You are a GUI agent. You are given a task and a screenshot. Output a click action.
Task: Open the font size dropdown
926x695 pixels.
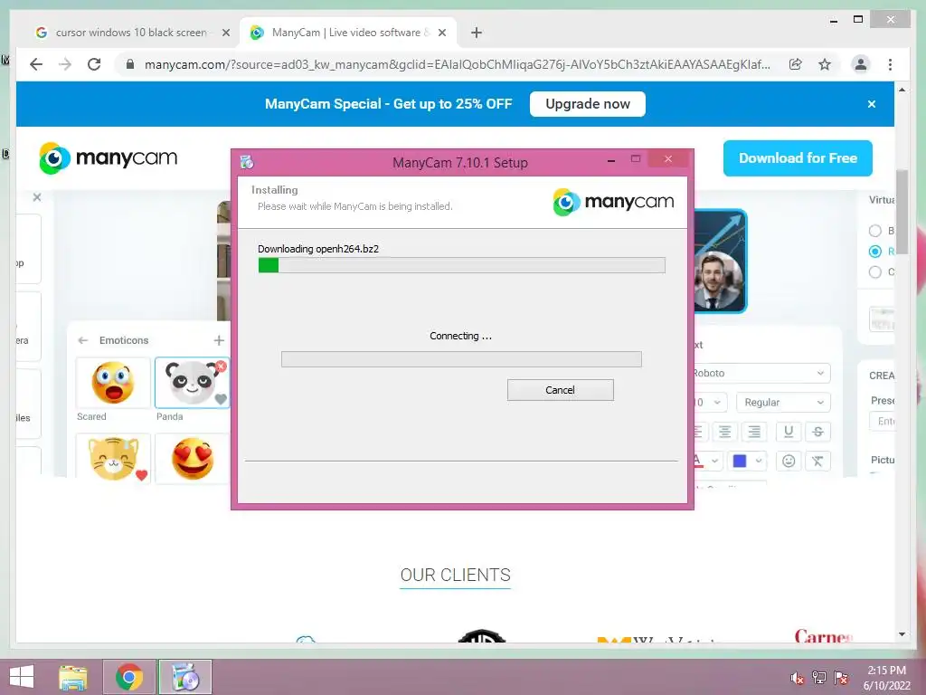coord(710,403)
